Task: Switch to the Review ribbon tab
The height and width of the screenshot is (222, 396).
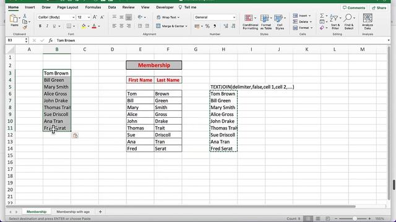Action: click(x=128, y=7)
